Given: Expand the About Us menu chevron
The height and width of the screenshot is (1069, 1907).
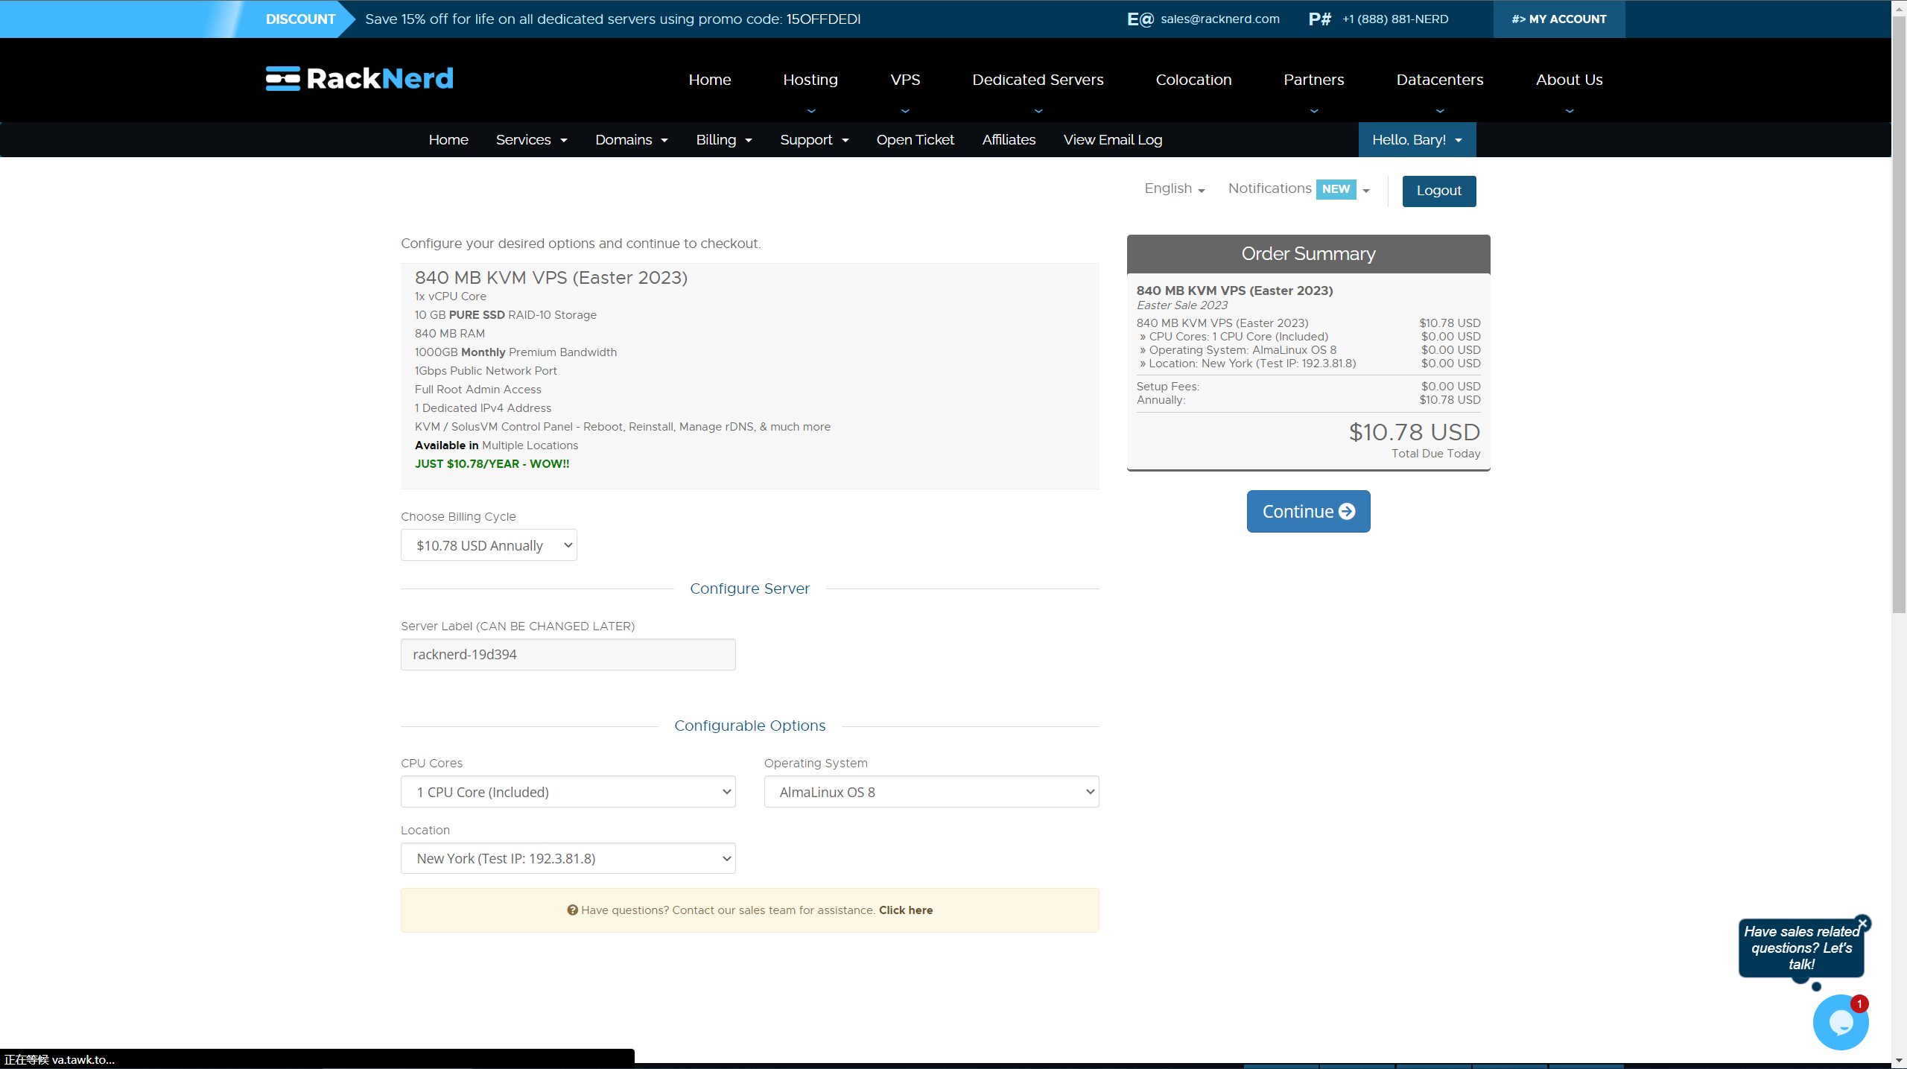Looking at the screenshot, I should pos(1570,111).
